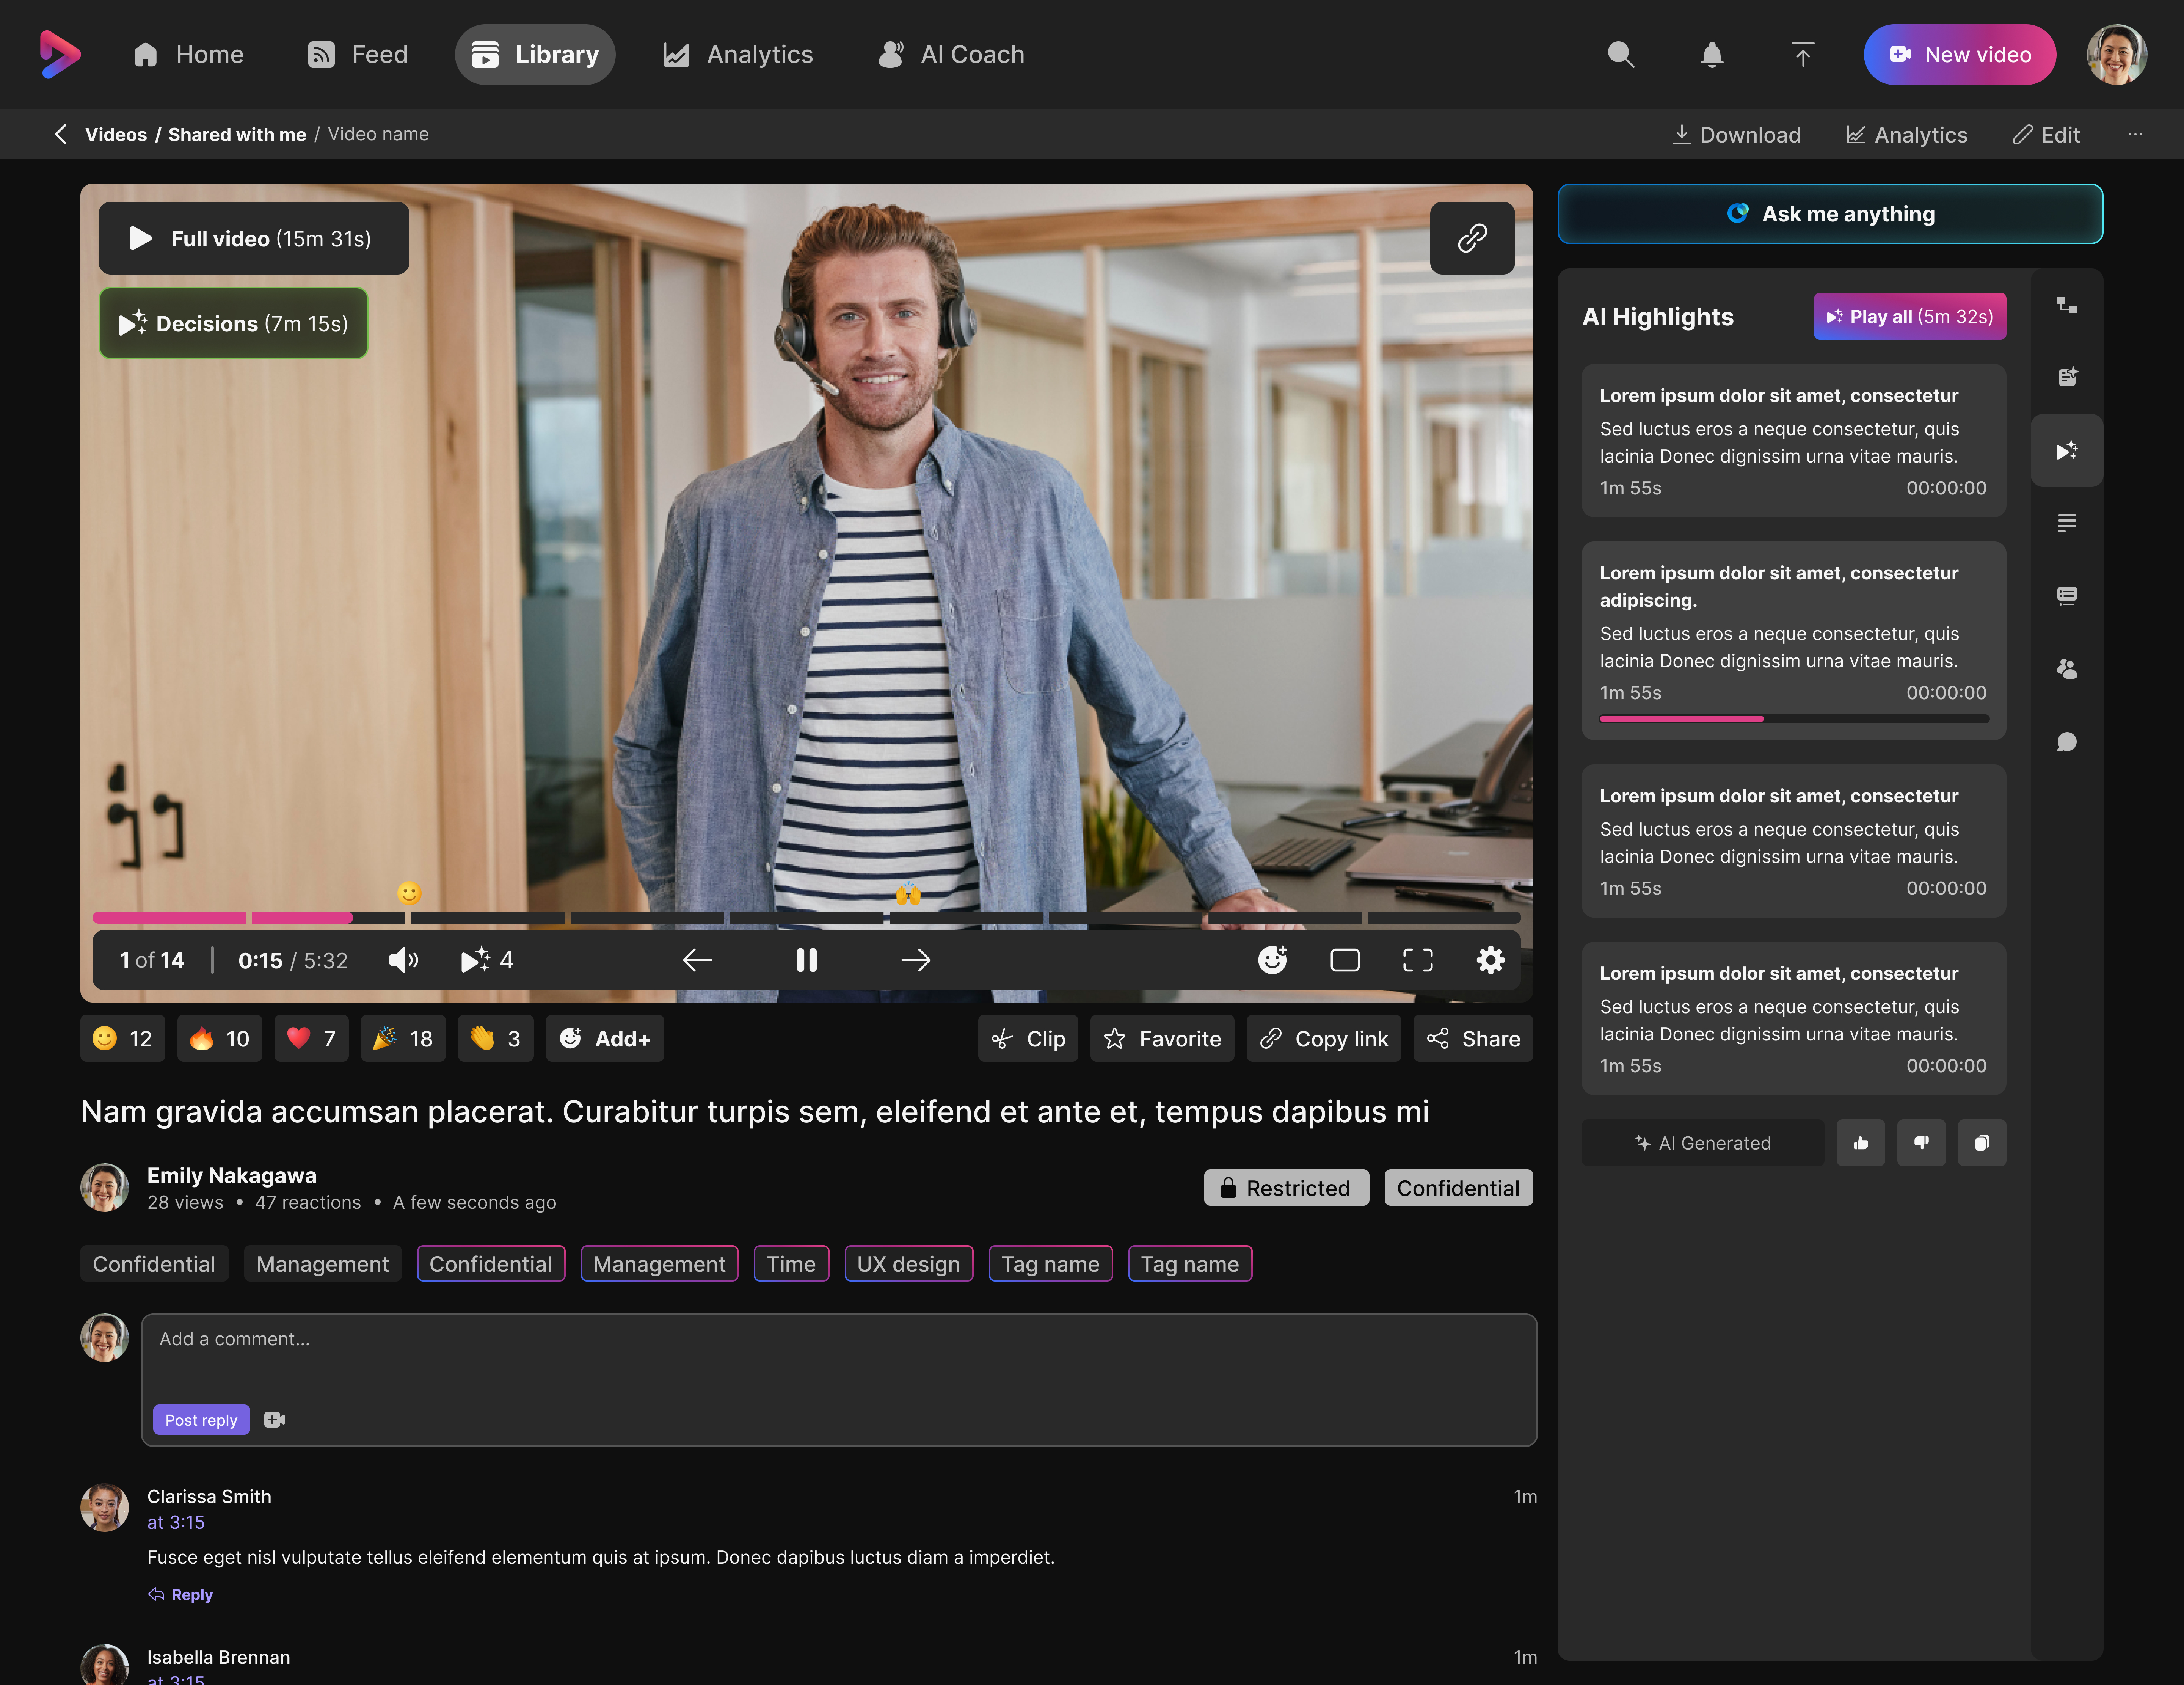
Task: Thumbs down the AI generated highlights
Action: click(x=1921, y=1143)
